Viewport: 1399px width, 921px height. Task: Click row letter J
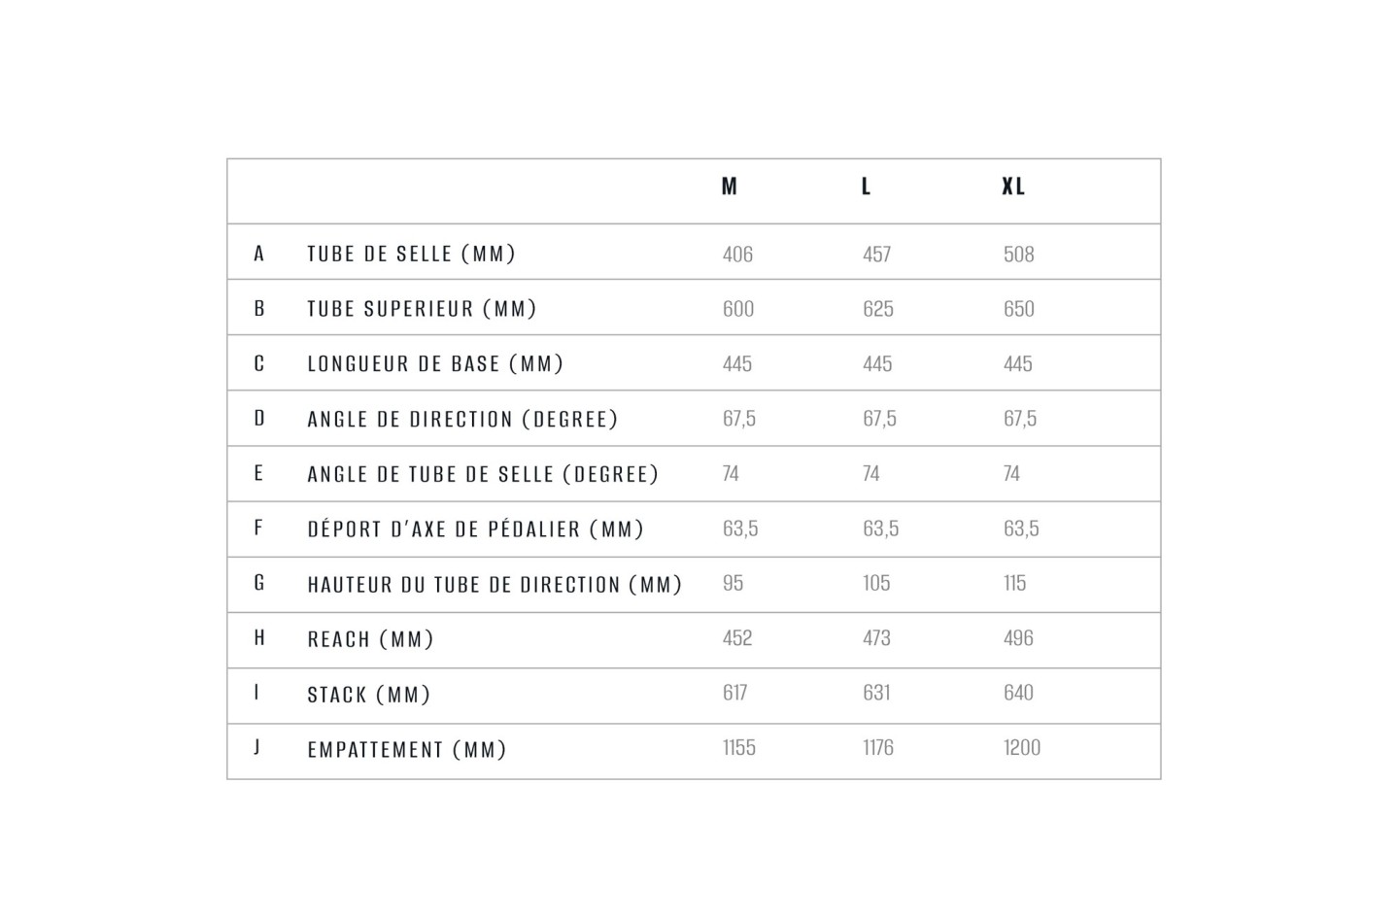click(257, 747)
